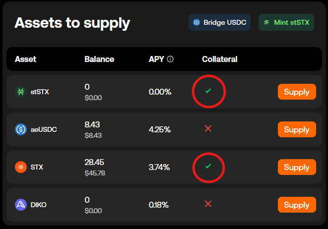Image resolution: width=328 pixels, height=229 pixels.
Task: Supply the STX asset
Action: [x=297, y=167]
